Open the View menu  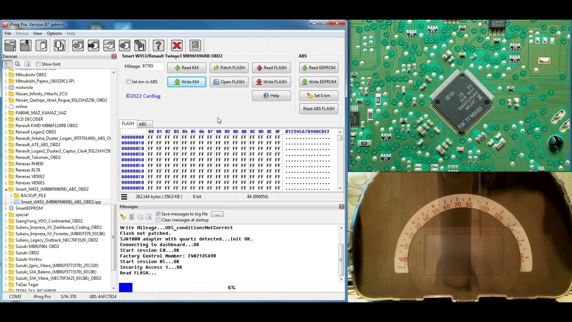click(38, 34)
